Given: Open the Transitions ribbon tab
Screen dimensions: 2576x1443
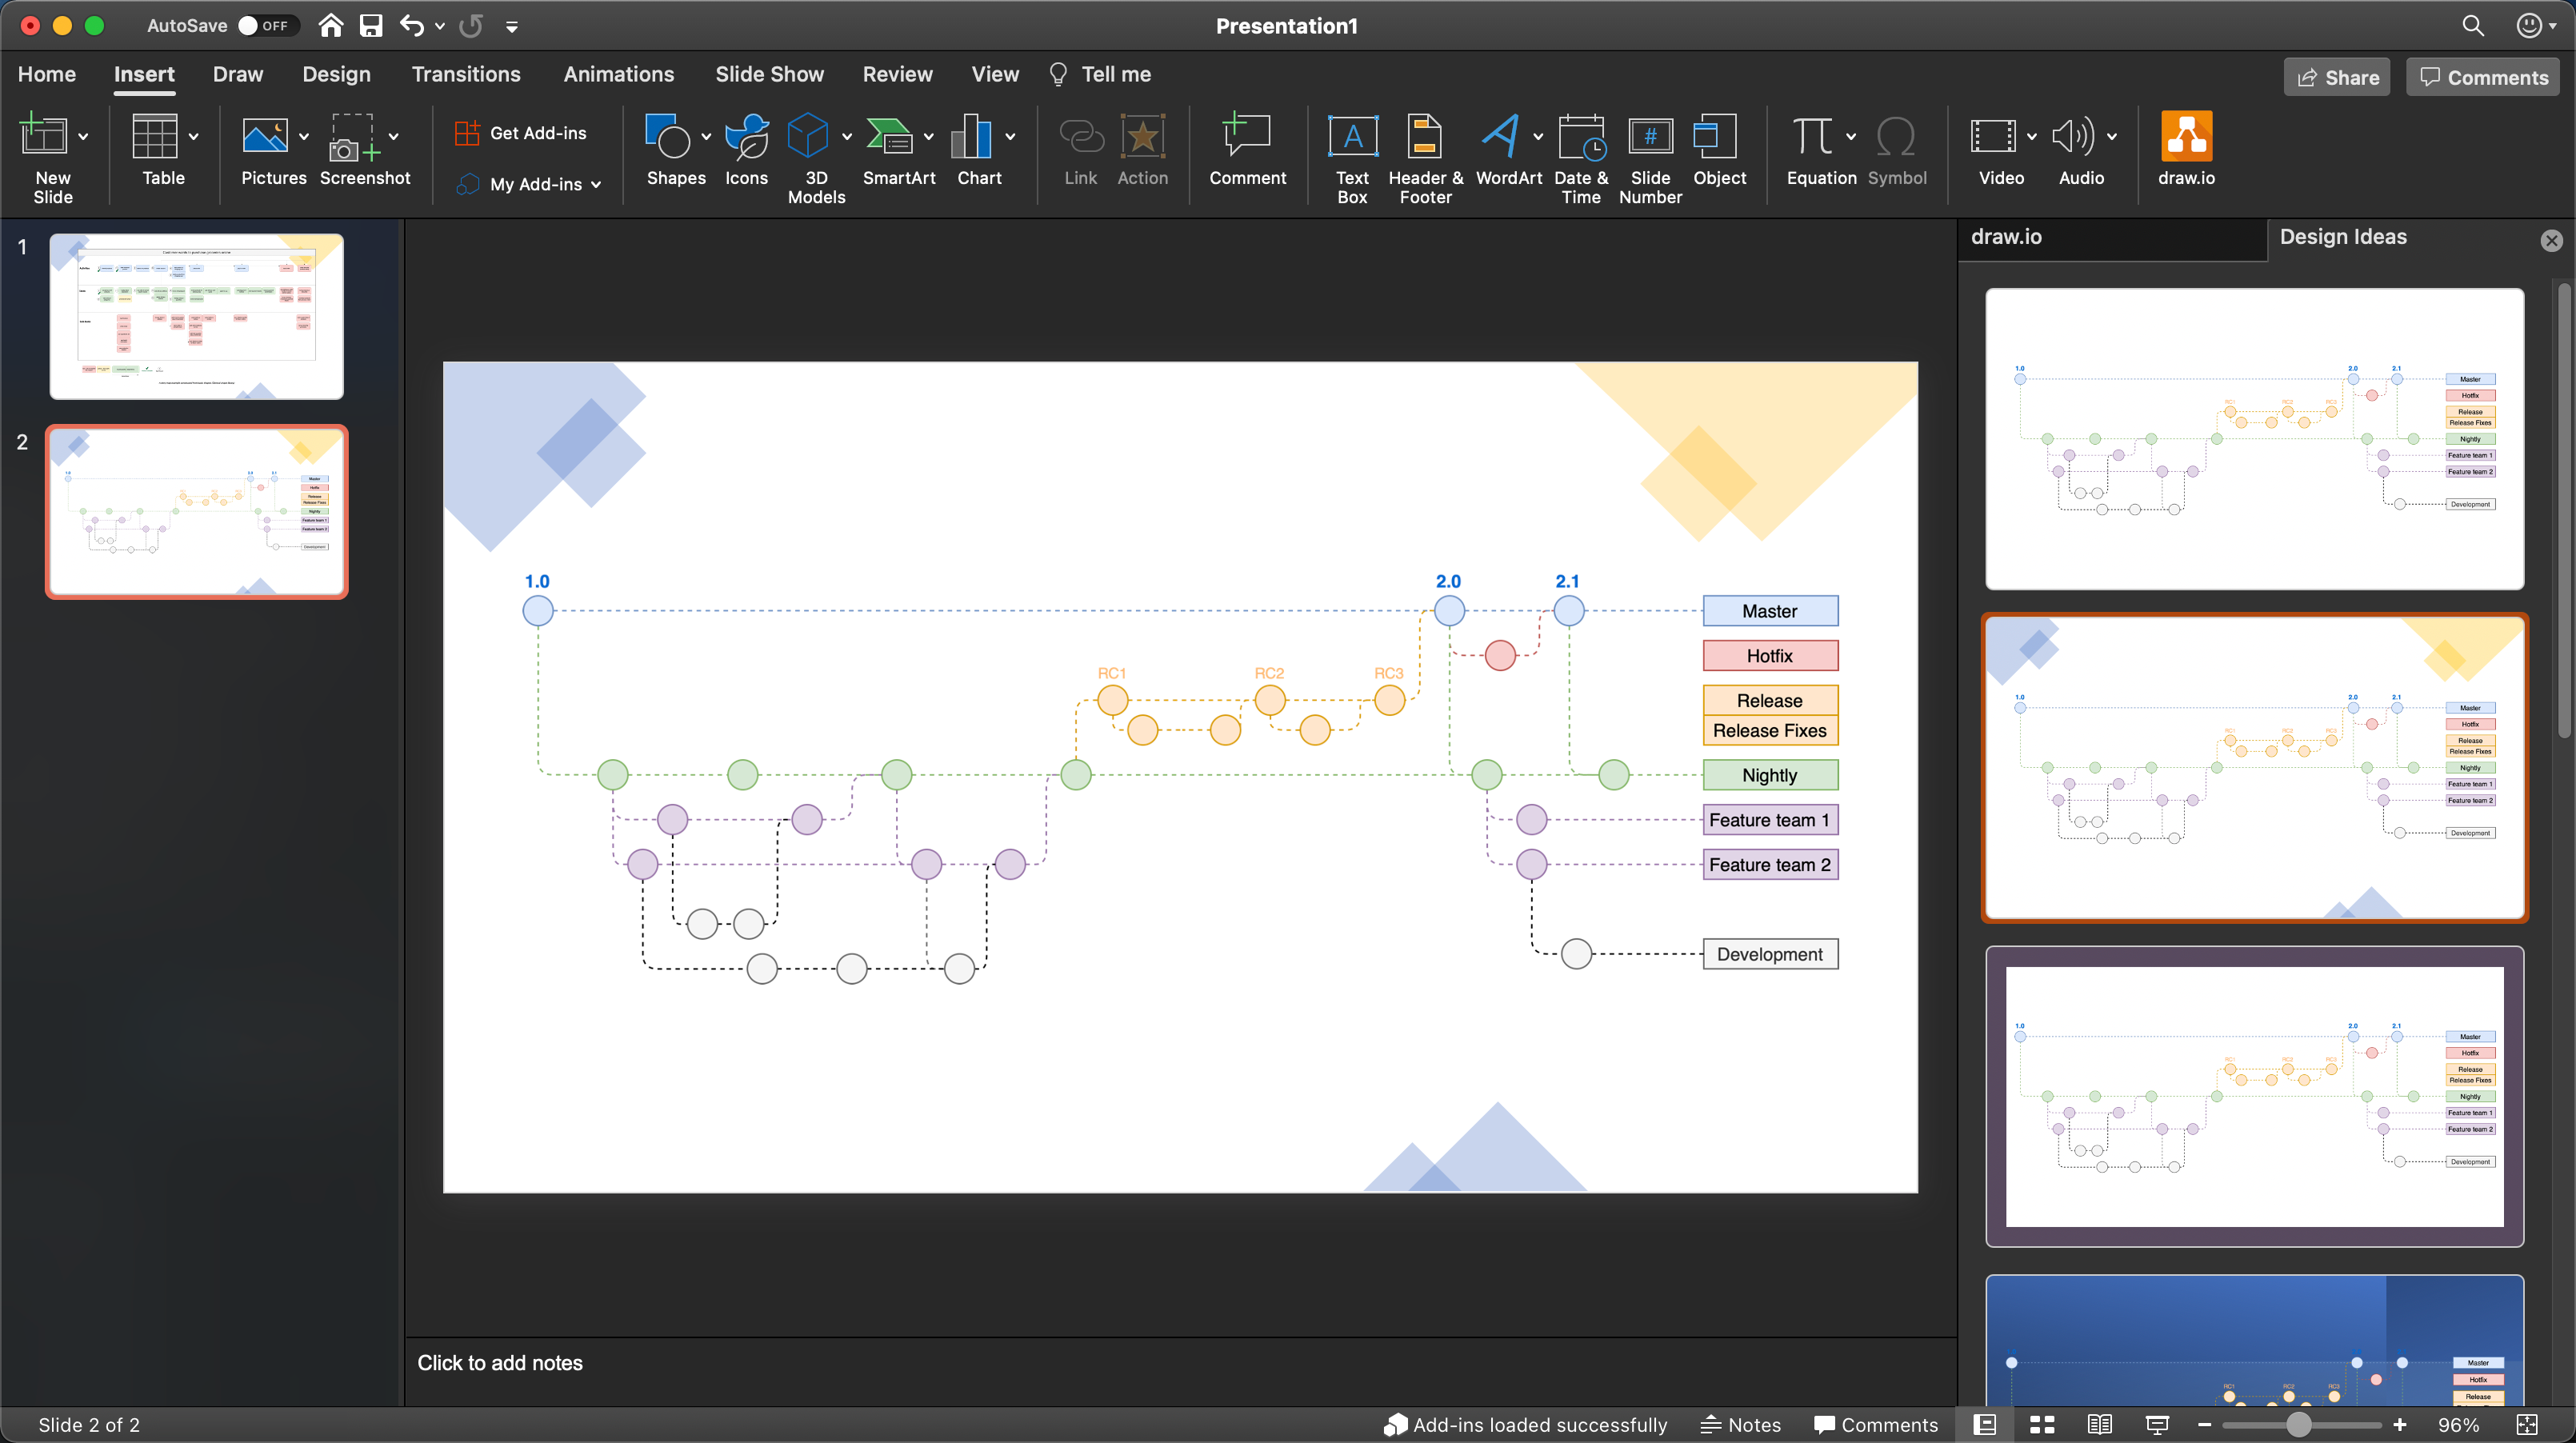Looking at the screenshot, I should point(466,74).
